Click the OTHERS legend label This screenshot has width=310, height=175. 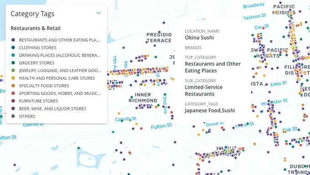pyautogui.click(x=27, y=116)
